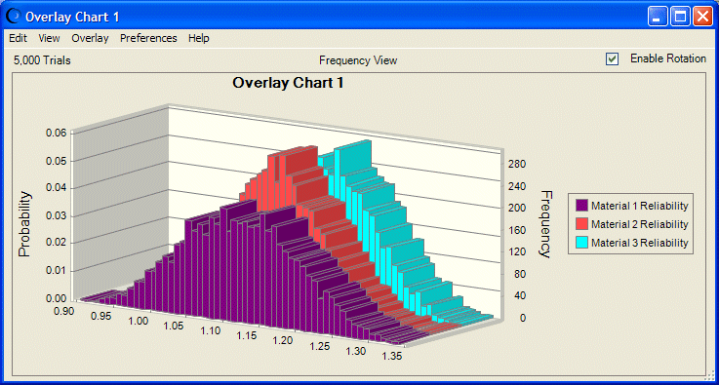Click the 1.00 x-axis value

click(139, 321)
